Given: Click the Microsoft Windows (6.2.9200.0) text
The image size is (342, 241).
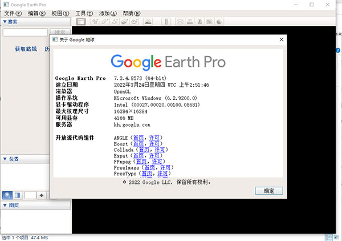Looking at the screenshot, I should coord(155,98).
